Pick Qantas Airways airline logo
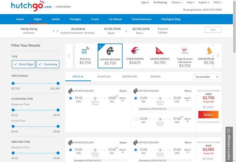Screen dimensions: 236x162 click(x=160, y=50)
